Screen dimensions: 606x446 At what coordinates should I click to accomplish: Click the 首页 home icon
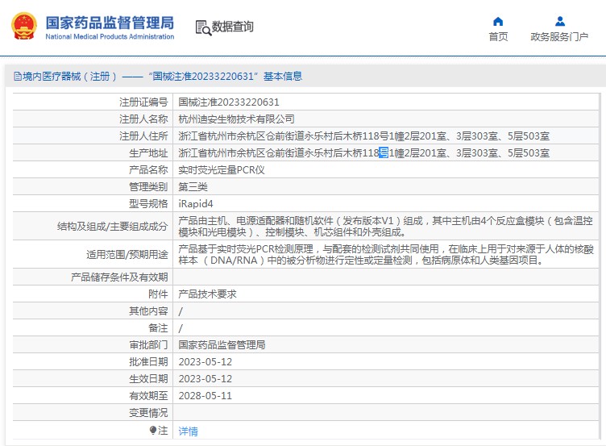tap(498, 21)
